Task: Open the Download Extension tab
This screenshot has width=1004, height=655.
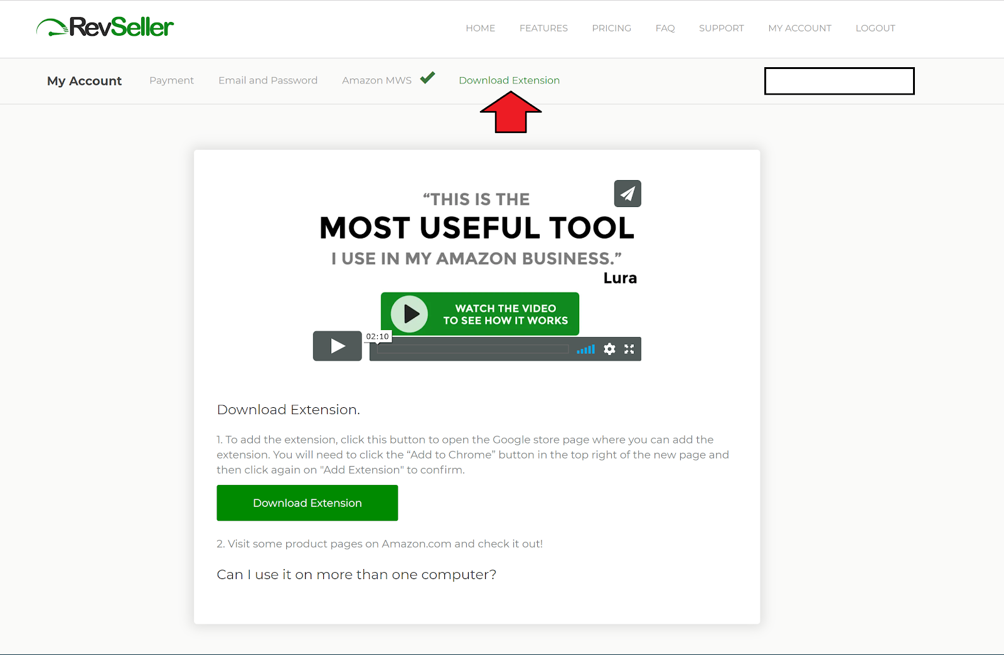Action: pos(509,80)
